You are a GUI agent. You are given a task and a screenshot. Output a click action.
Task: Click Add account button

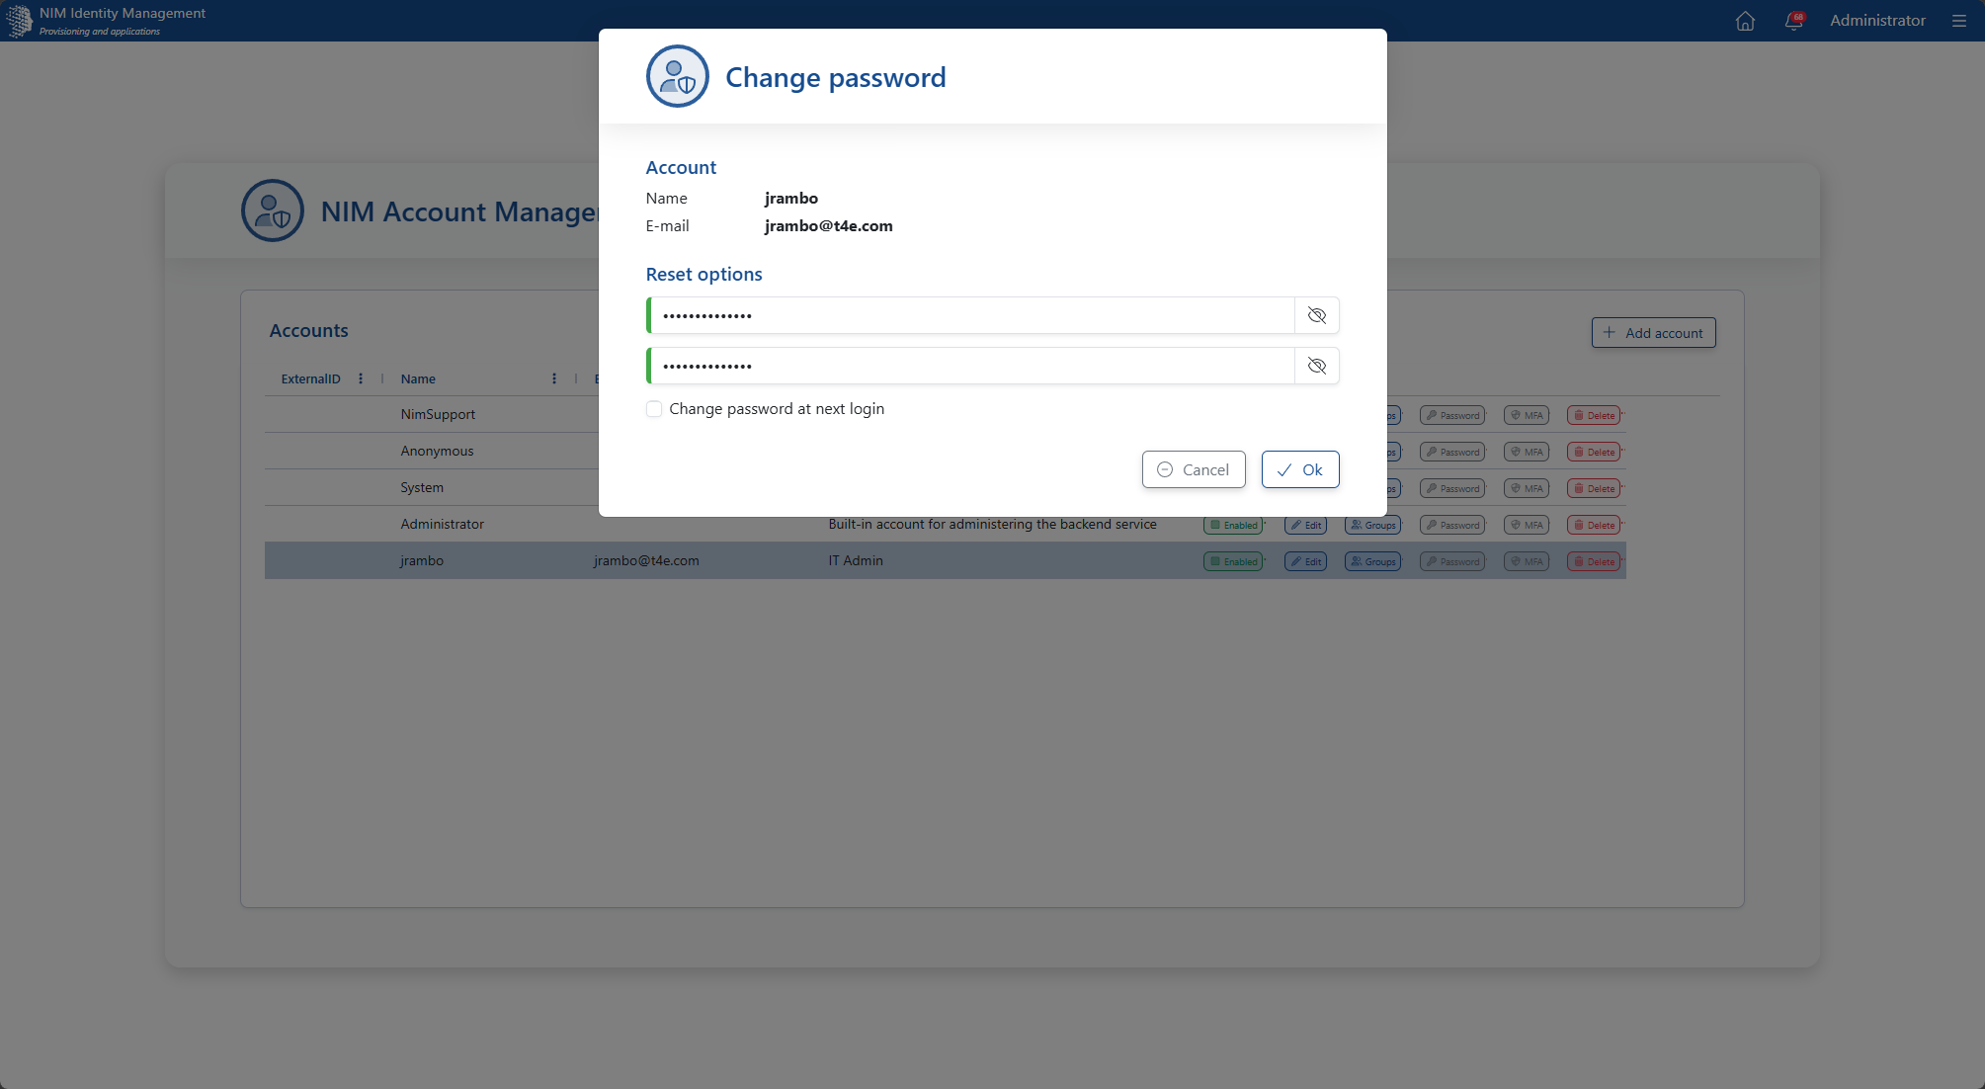point(1653,333)
